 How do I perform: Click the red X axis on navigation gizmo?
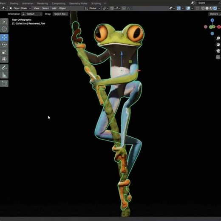coord(219,27)
